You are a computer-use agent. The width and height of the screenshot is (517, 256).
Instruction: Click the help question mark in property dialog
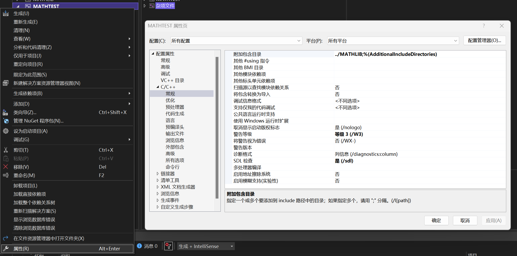click(x=484, y=26)
